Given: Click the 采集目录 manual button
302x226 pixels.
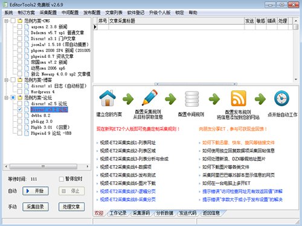Looking at the screenshot, I should coord(36,207).
